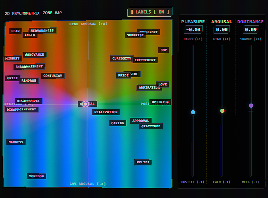The image size is (268, 198).
Task: Click the Pleasure slider cyan handle
Action: click(193, 112)
